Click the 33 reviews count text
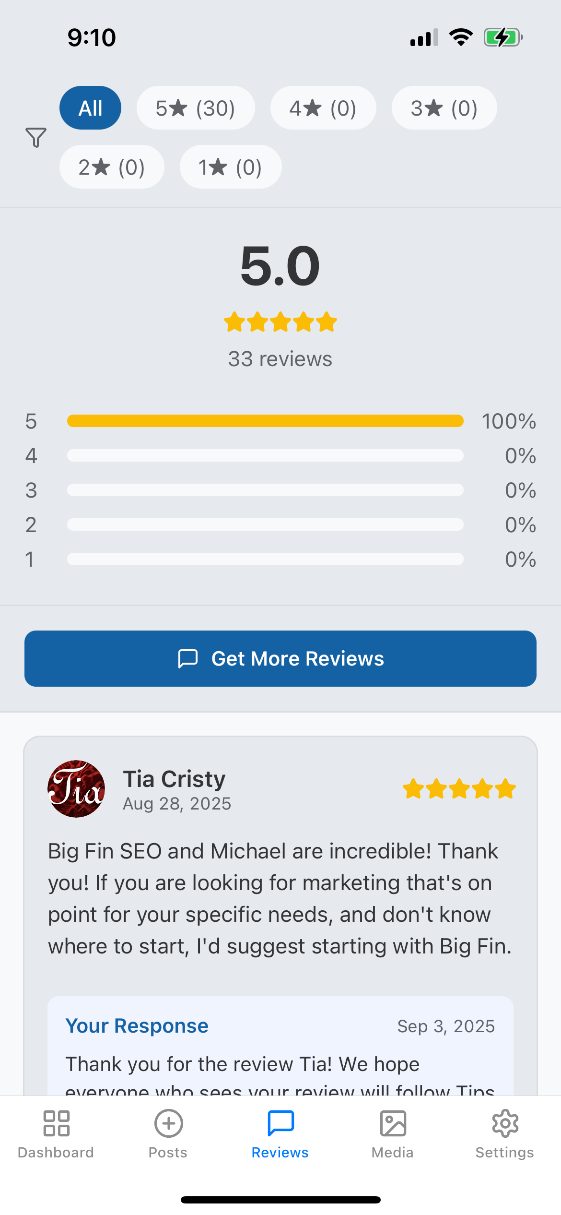This screenshot has width=561, height=1215. [x=280, y=359]
